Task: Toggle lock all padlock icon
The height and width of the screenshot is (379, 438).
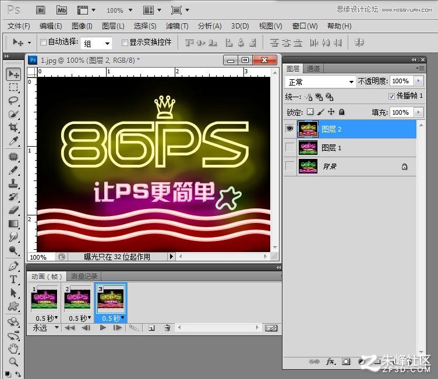Action: tap(341, 112)
